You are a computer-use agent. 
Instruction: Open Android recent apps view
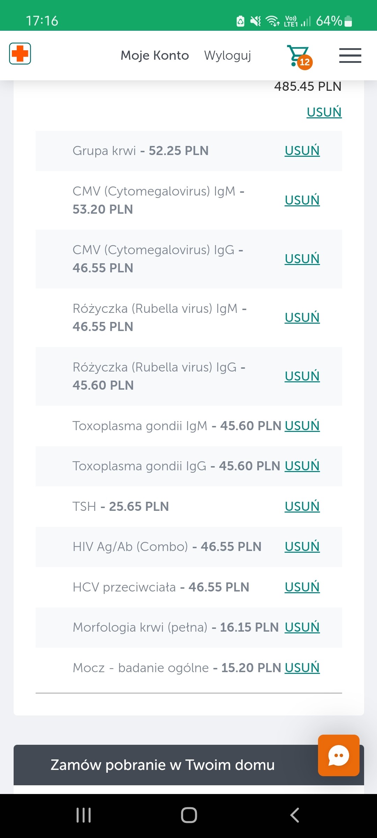(x=84, y=815)
